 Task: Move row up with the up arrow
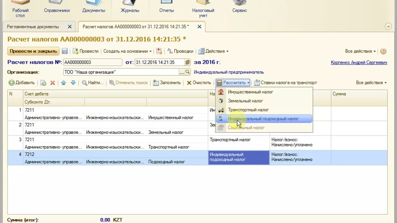pyautogui.click(x=63, y=83)
